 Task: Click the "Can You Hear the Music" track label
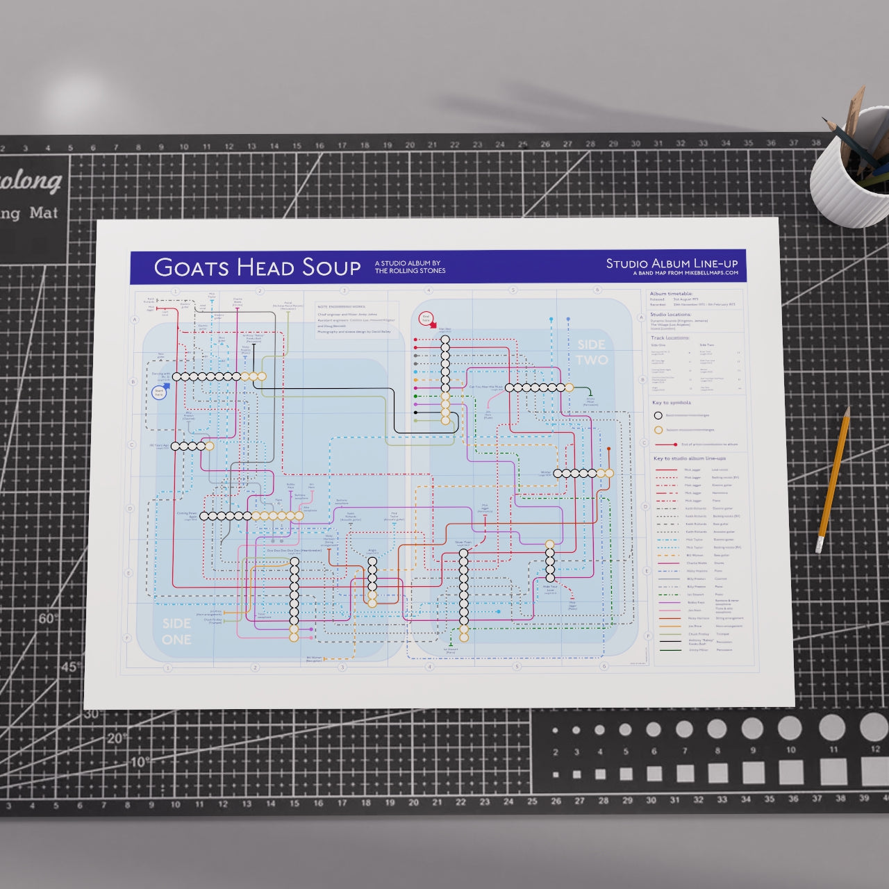(485, 386)
